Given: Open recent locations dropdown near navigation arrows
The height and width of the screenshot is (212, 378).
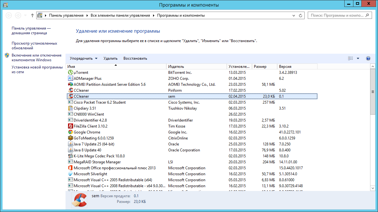Looking at the screenshot, I should [25, 15].
